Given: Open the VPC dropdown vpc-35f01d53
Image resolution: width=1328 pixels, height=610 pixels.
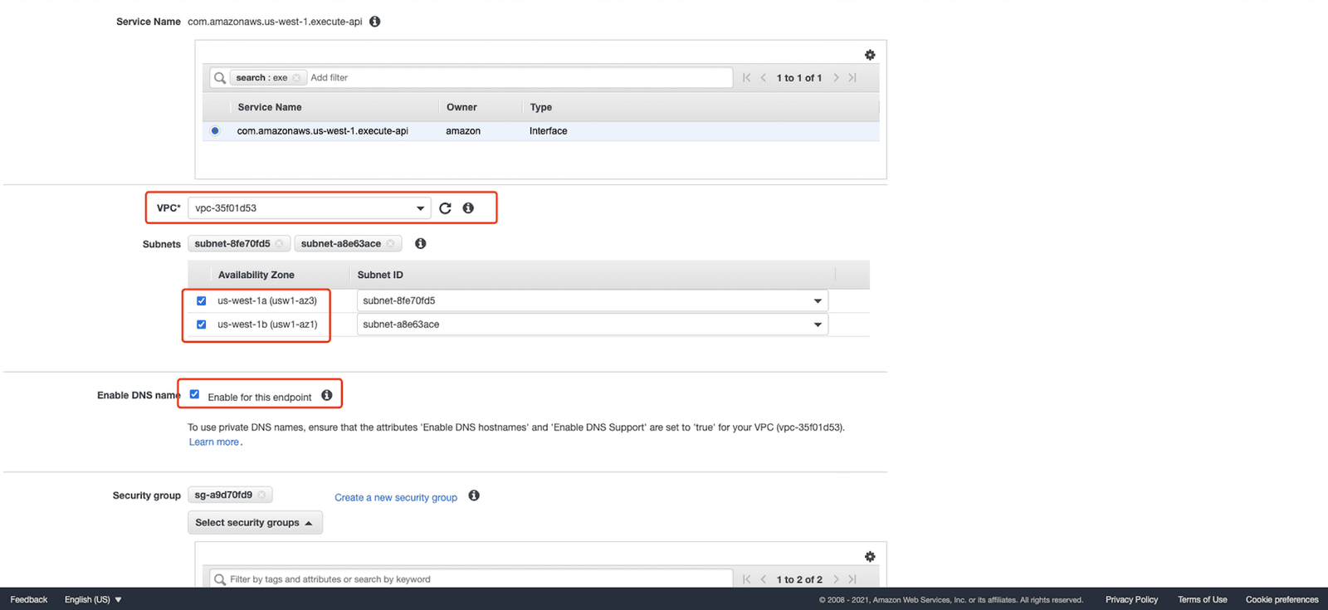Looking at the screenshot, I should [x=310, y=208].
